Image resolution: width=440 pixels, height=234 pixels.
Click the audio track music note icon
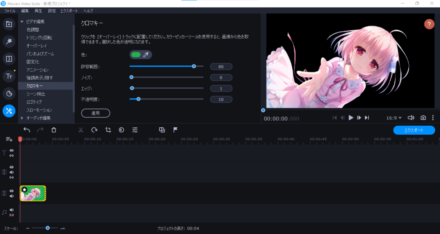tap(4, 212)
